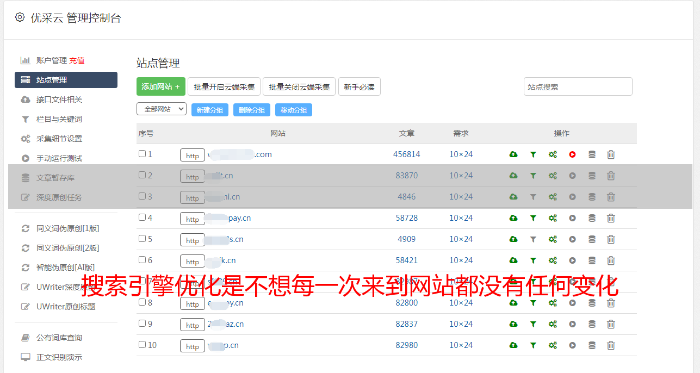Open 账户管理 in the sidebar

click(51, 60)
